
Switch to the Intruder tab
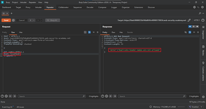[x=38, y=7]
